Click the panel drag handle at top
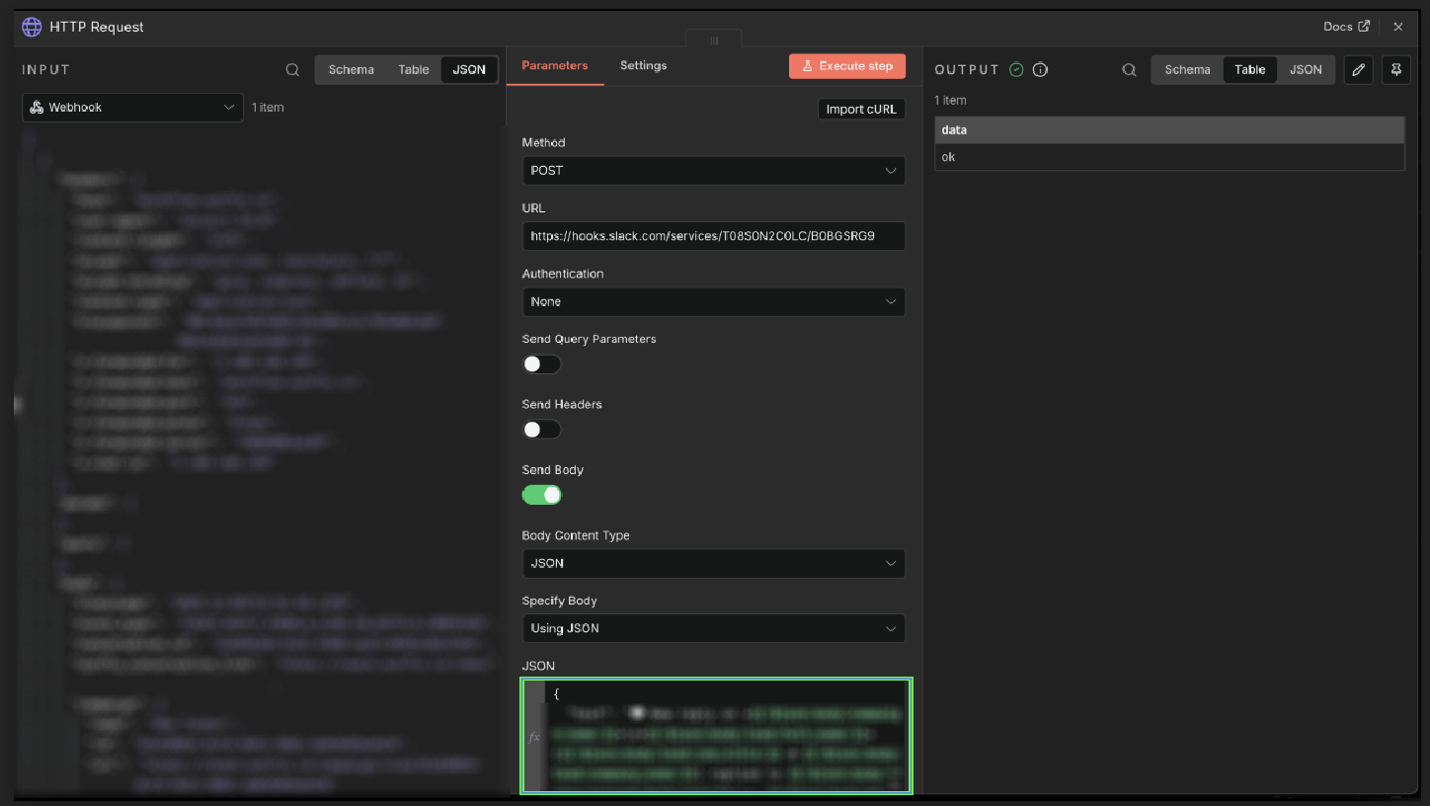Image resolution: width=1430 pixels, height=806 pixels. click(714, 40)
